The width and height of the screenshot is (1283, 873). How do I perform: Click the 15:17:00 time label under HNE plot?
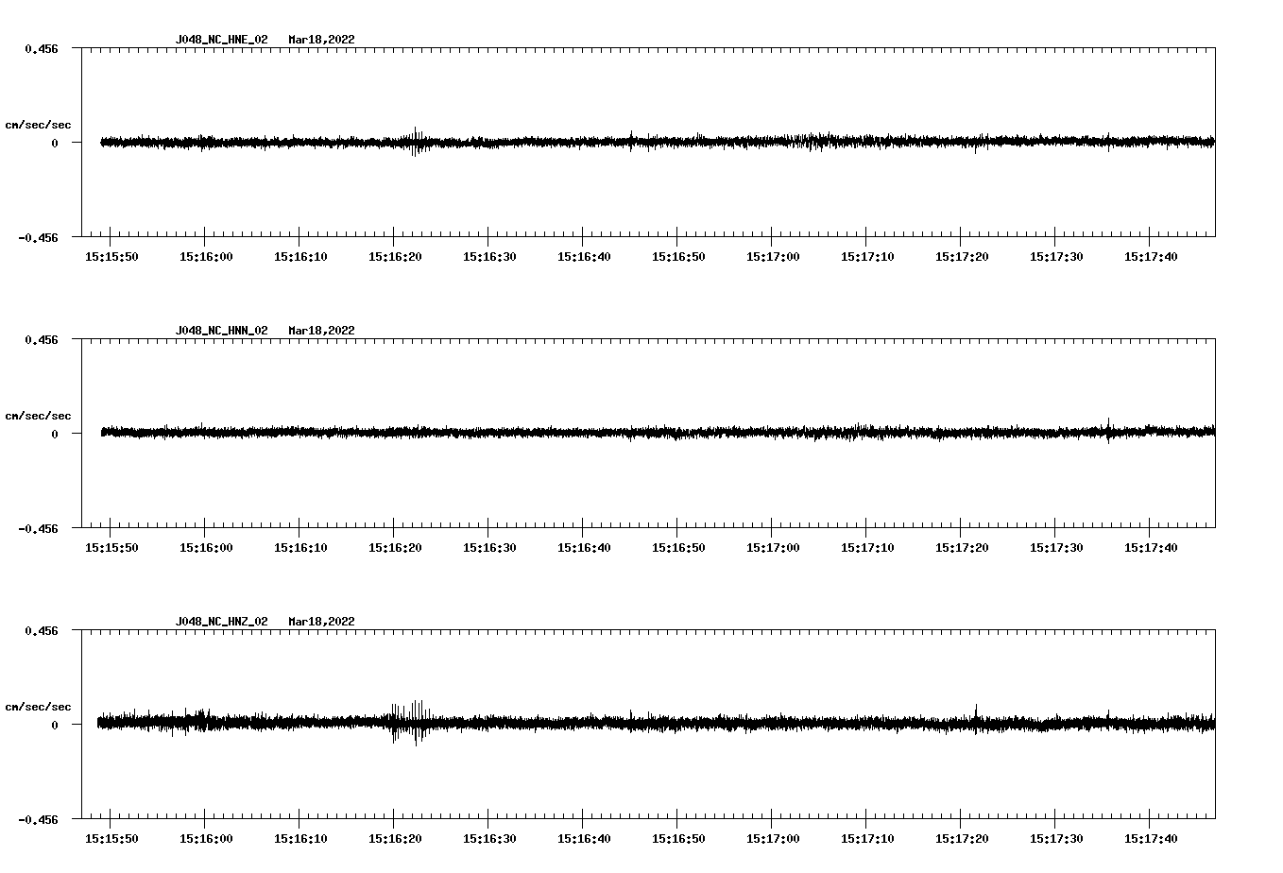[x=773, y=257]
